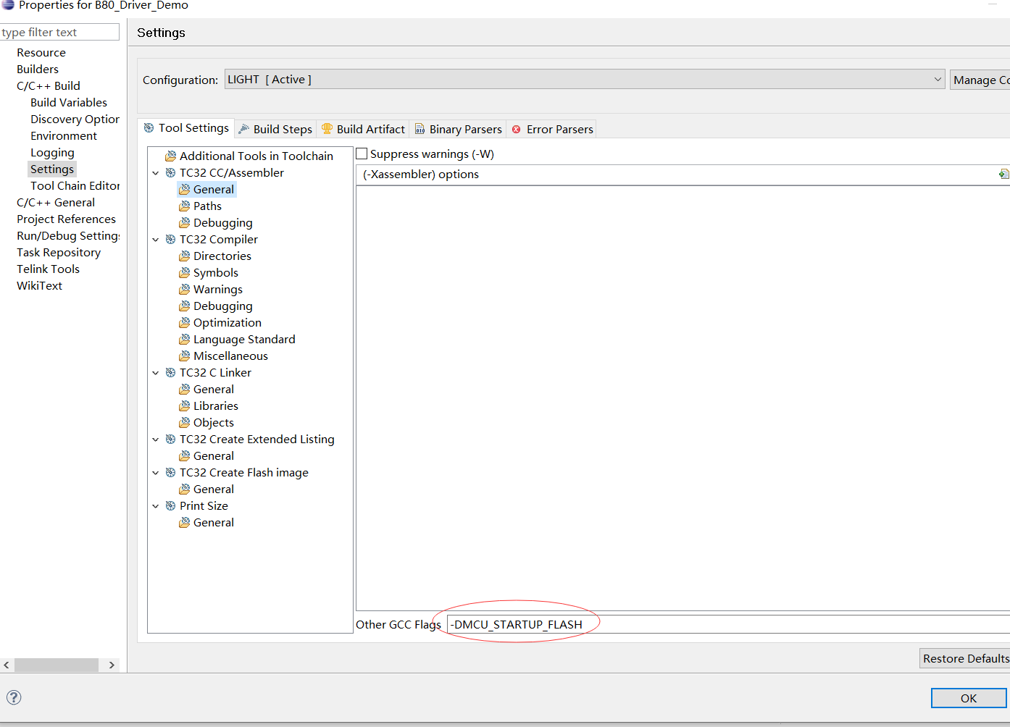This screenshot has width=1010, height=727.
Task: Click the Error Parsers red icon
Action: tap(517, 129)
